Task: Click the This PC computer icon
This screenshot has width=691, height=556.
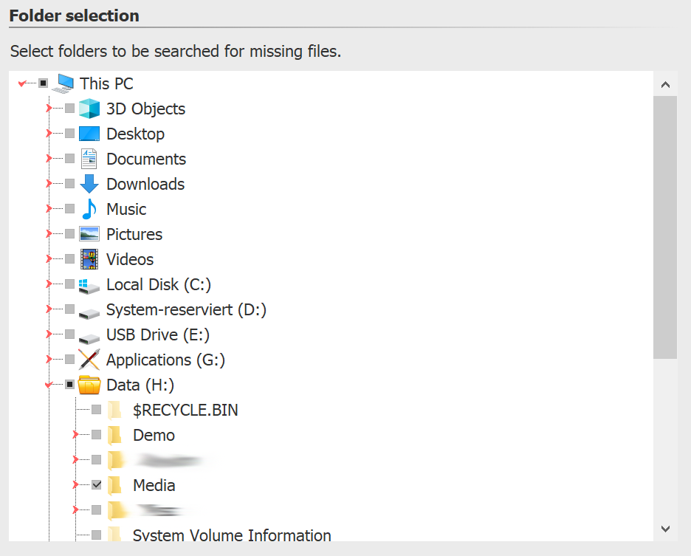Action: [x=63, y=83]
